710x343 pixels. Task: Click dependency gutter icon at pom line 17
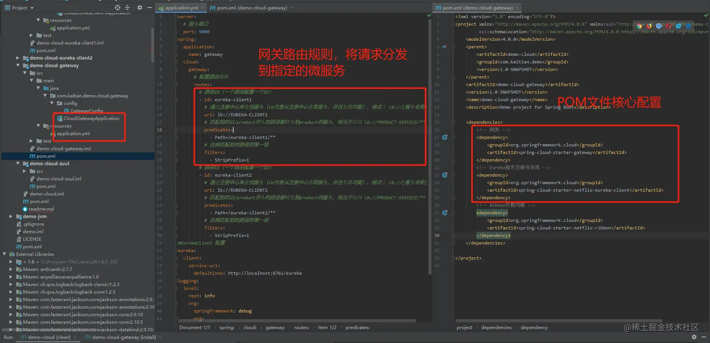click(445, 138)
